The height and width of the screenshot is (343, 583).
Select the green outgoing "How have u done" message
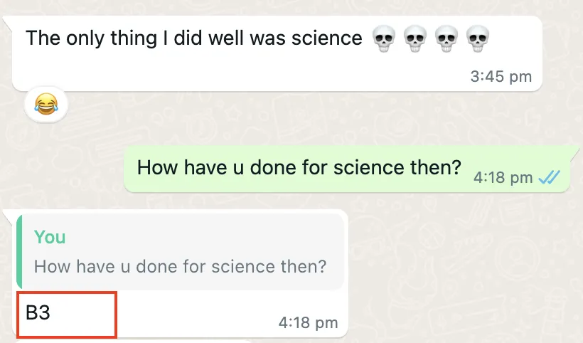[299, 168]
